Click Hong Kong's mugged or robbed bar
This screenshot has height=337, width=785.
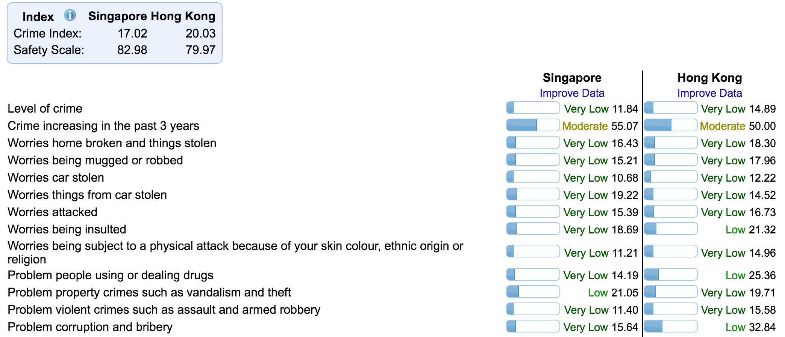670,160
